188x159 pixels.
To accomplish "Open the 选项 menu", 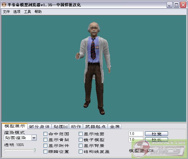I will click(x=17, y=12).
